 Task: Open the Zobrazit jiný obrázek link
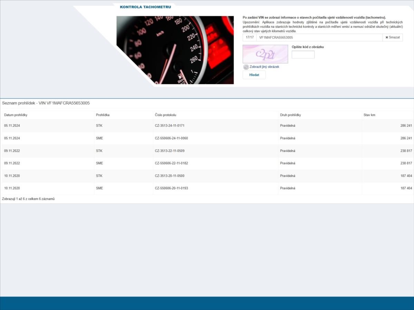tap(264, 67)
